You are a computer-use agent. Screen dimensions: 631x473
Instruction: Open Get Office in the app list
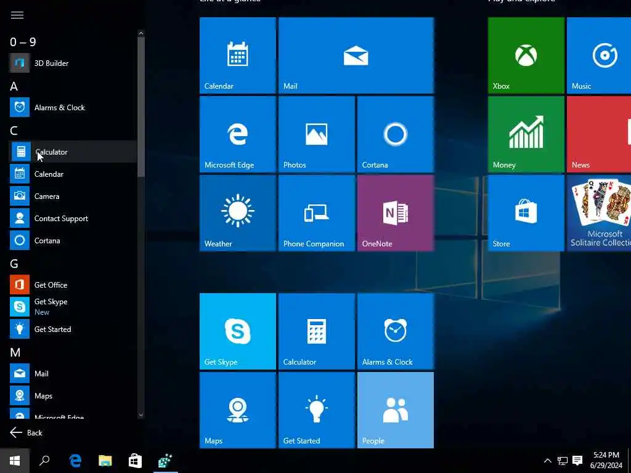73,285
